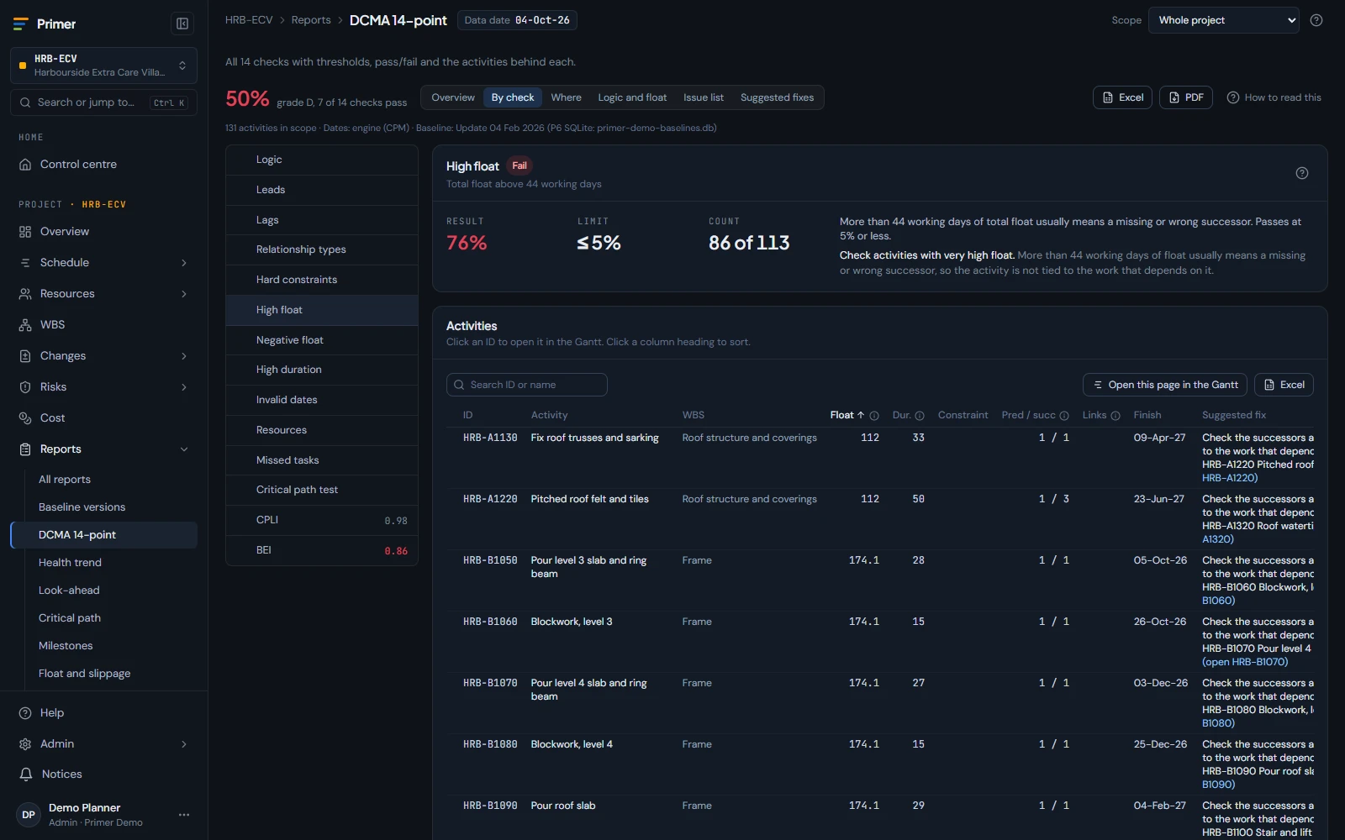
Task: Open the Baseline versions report
Action: [x=82, y=507]
